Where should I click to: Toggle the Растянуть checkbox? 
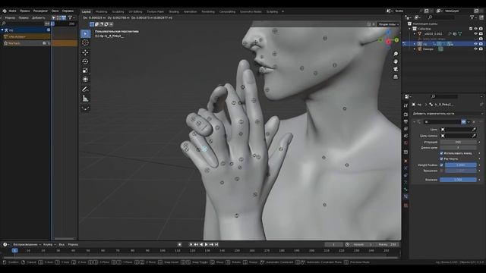[441, 158]
